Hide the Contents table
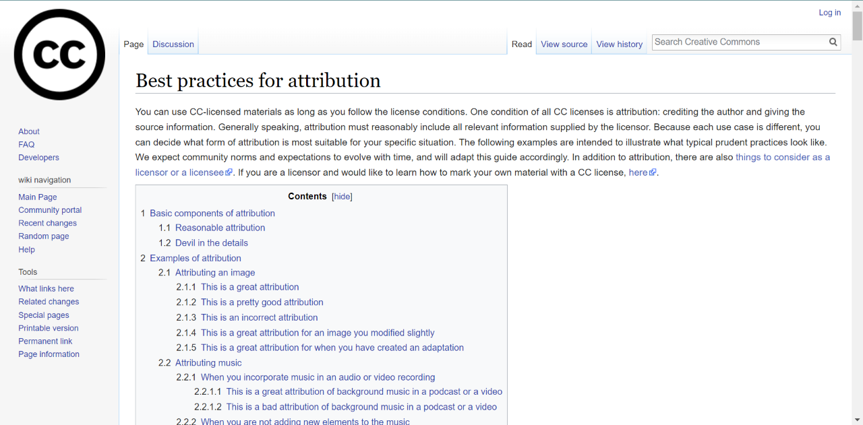This screenshot has height=425, width=863. pyautogui.click(x=342, y=197)
